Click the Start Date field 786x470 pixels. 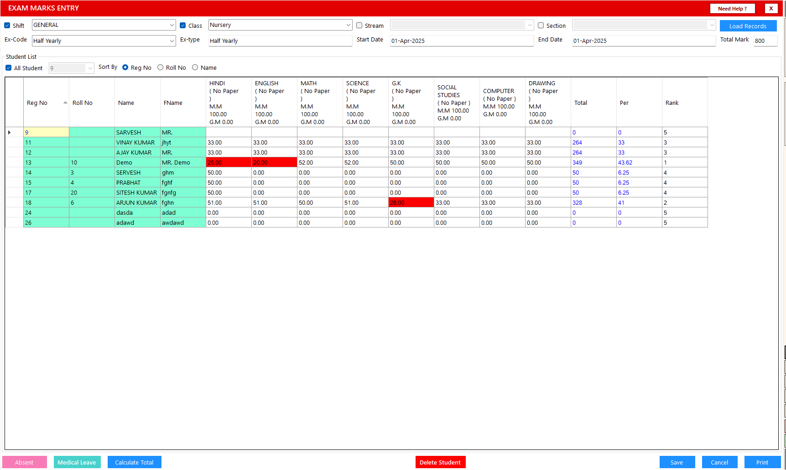point(462,41)
